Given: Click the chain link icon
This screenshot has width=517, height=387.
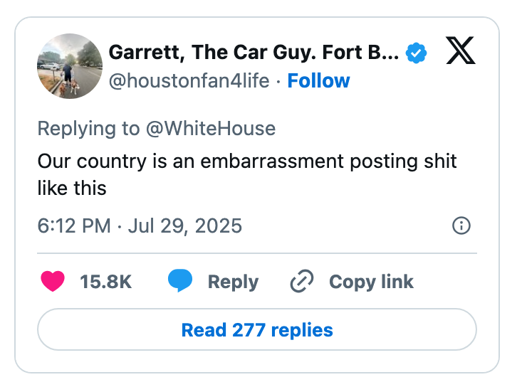Looking at the screenshot, I should tap(302, 282).
